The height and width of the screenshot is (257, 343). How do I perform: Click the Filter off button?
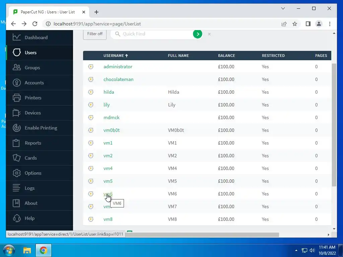(x=95, y=34)
